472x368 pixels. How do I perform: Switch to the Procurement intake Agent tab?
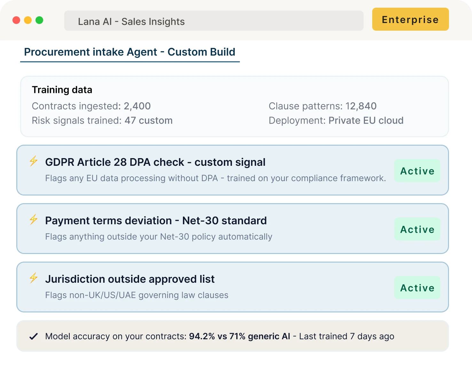pos(130,52)
